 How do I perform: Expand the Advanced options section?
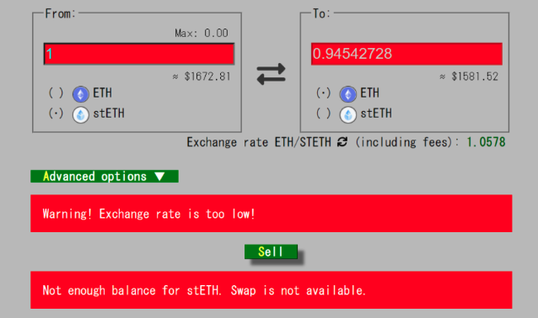[105, 177]
